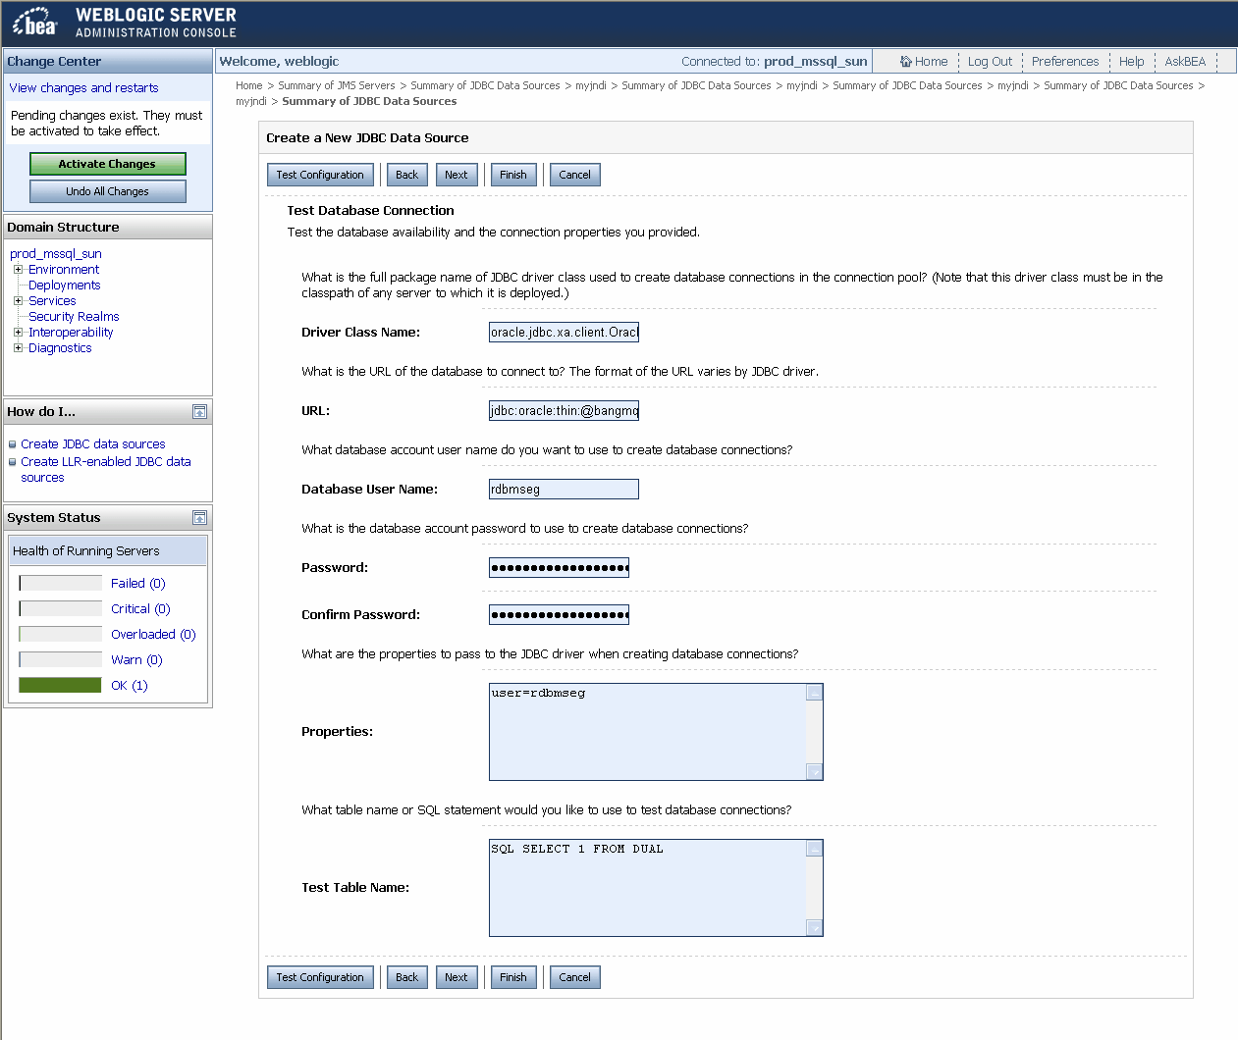Click bottom Back button
The height and width of the screenshot is (1040, 1238).
point(406,977)
